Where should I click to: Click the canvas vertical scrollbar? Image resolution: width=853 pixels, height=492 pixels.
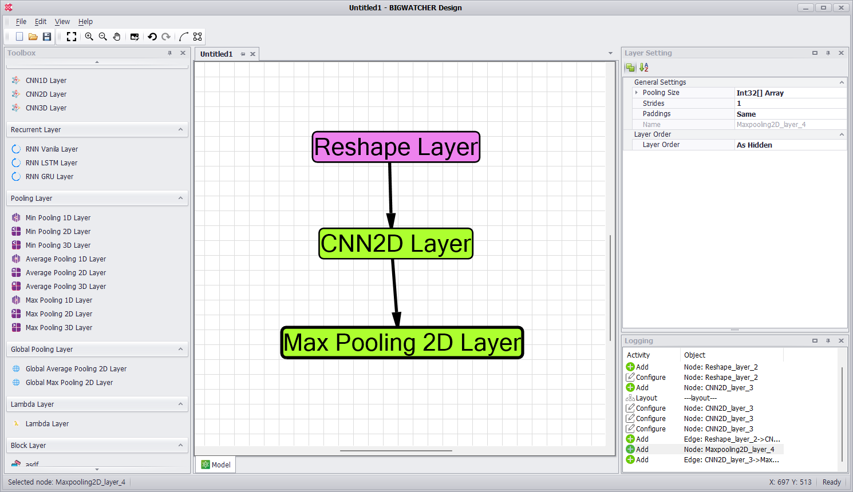click(610, 286)
